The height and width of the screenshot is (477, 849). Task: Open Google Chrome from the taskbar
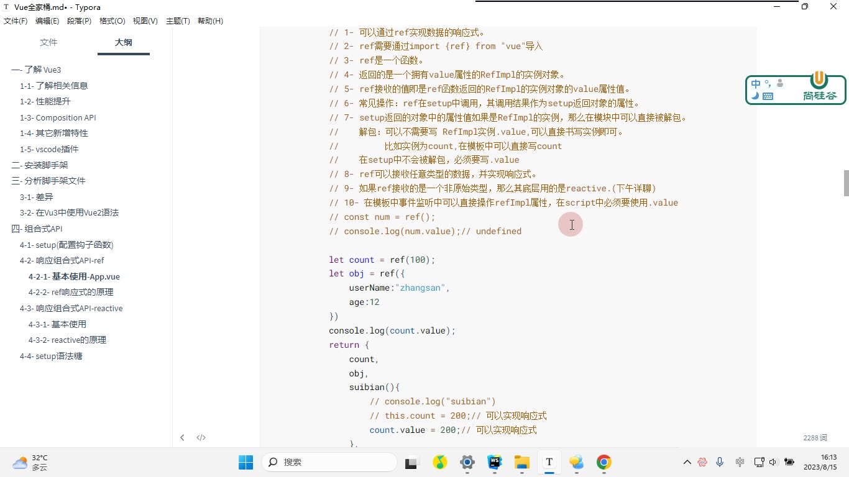pyautogui.click(x=603, y=462)
